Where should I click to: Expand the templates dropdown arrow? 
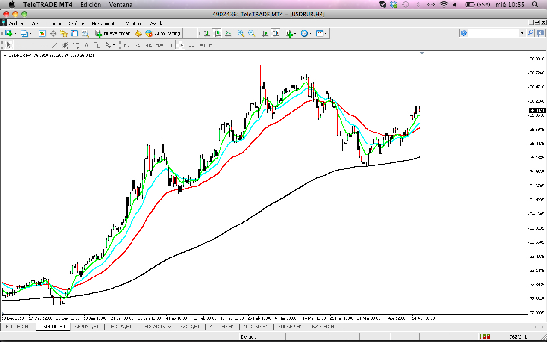(326, 33)
